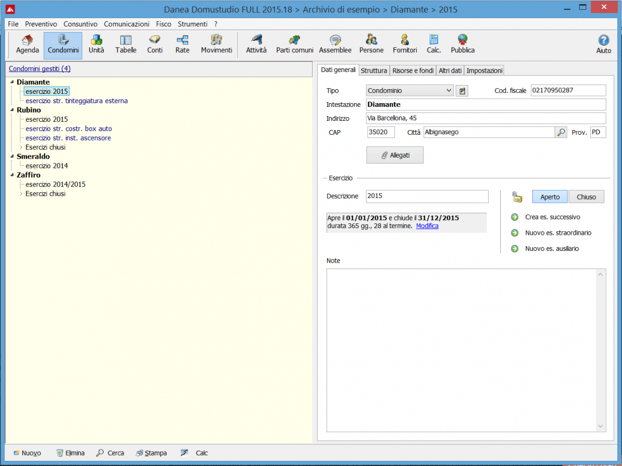Open the Assemblee toolbar icon
The height and width of the screenshot is (466, 622).
335,45
